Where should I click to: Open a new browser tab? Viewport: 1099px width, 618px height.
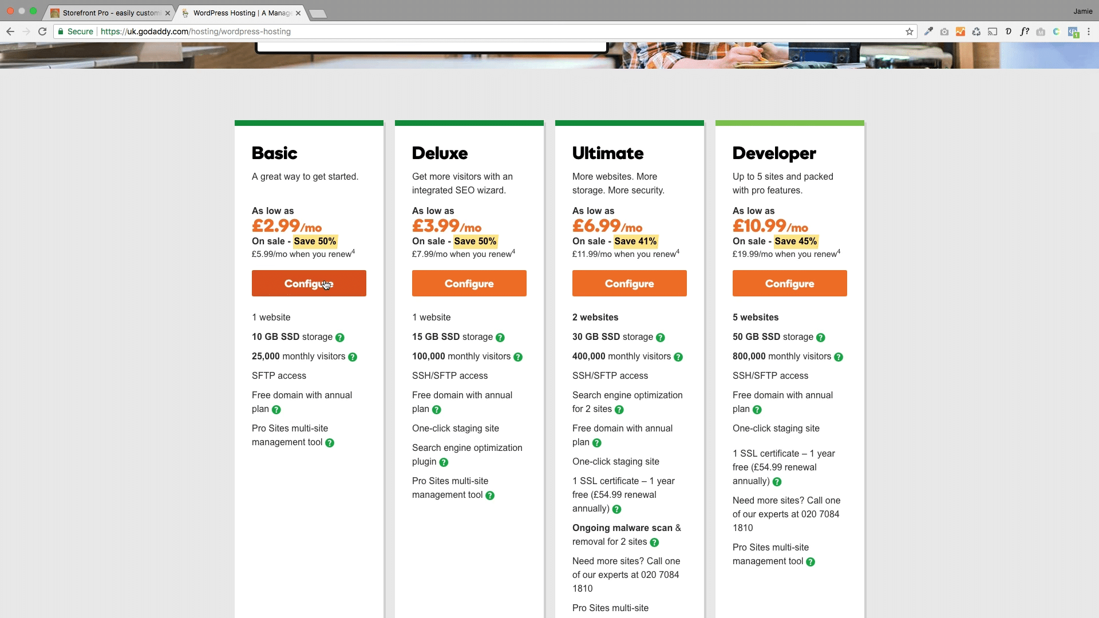pyautogui.click(x=318, y=14)
